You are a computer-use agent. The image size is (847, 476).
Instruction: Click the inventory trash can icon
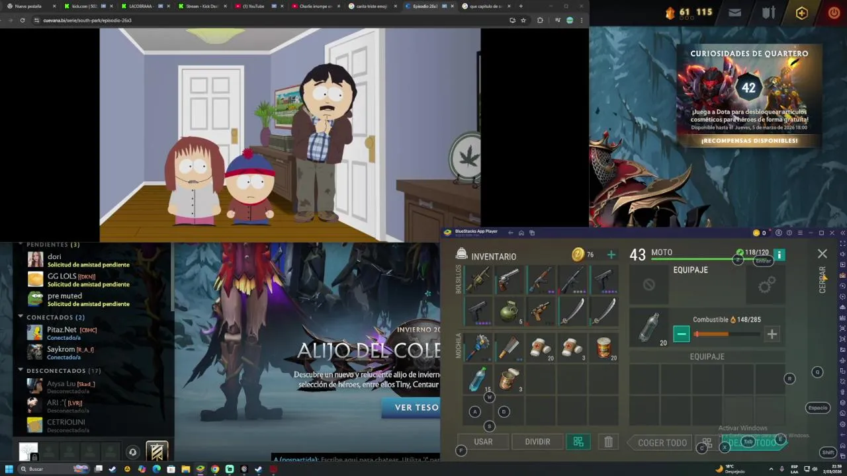click(x=608, y=442)
